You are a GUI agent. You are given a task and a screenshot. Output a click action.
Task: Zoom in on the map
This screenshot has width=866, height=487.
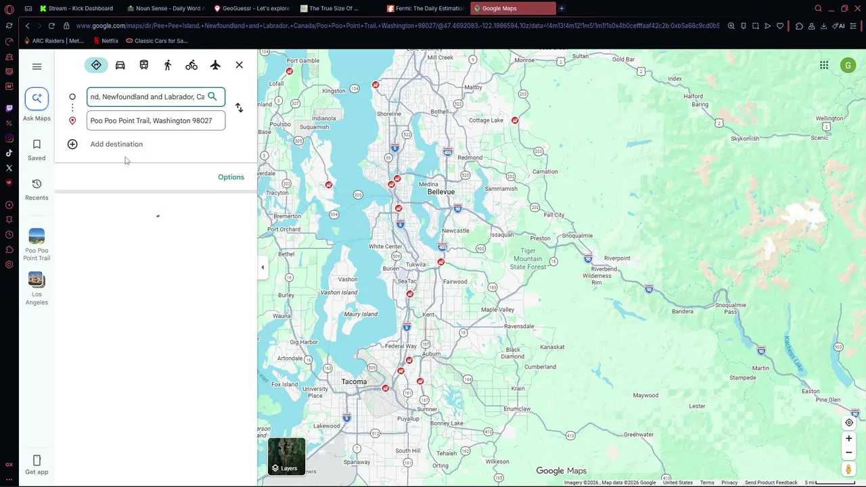click(849, 438)
